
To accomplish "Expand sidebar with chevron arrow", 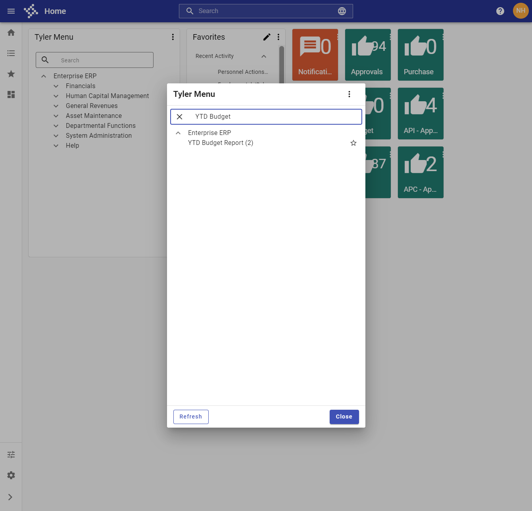I will (x=10, y=497).
